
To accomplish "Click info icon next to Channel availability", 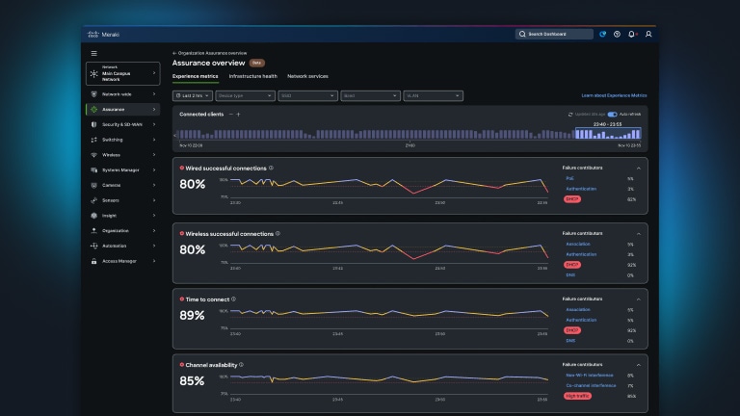I will click(x=241, y=365).
